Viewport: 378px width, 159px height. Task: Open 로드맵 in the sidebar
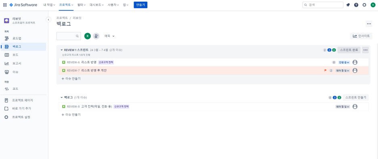23,38
